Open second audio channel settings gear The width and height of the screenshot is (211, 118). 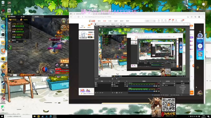(x=159, y=91)
